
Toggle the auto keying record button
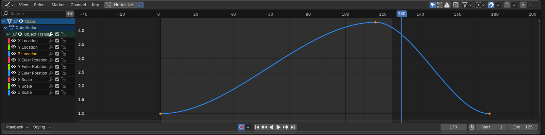click(241, 127)
